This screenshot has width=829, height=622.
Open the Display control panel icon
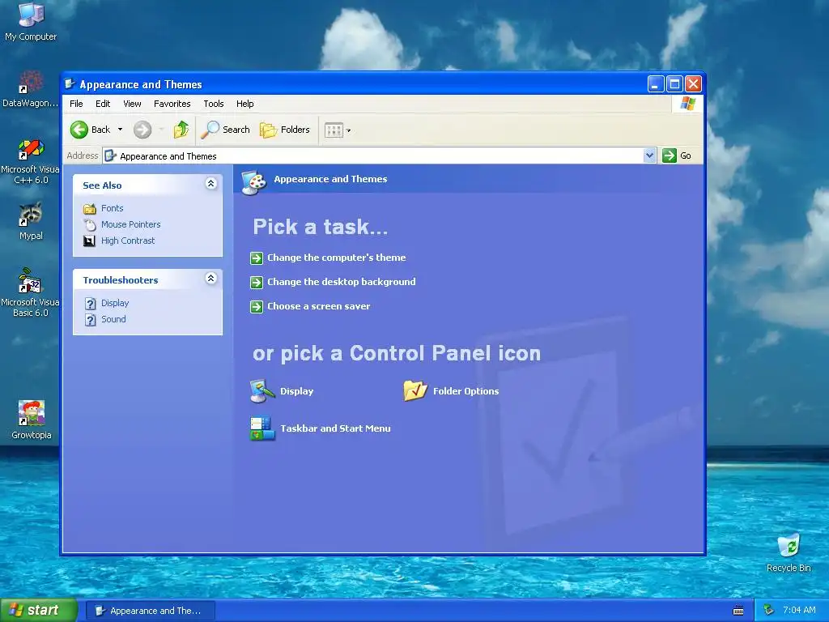point(262,391)
